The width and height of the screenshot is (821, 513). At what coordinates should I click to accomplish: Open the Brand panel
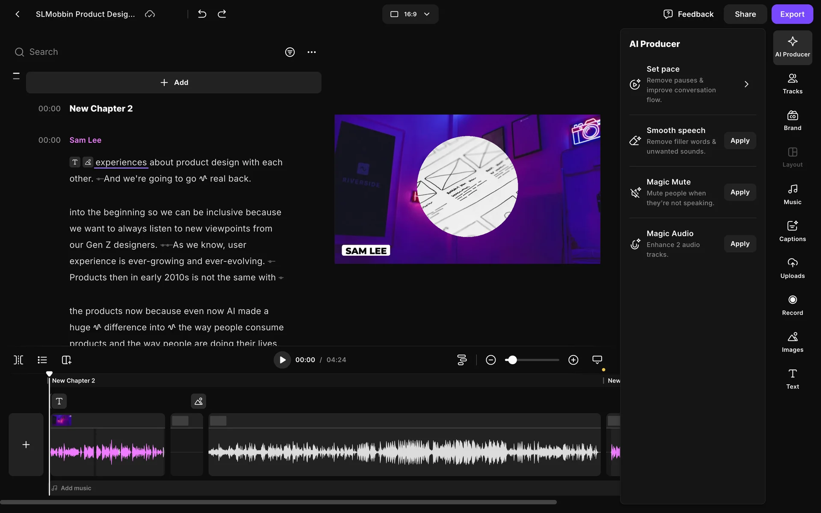pos(792,121)
